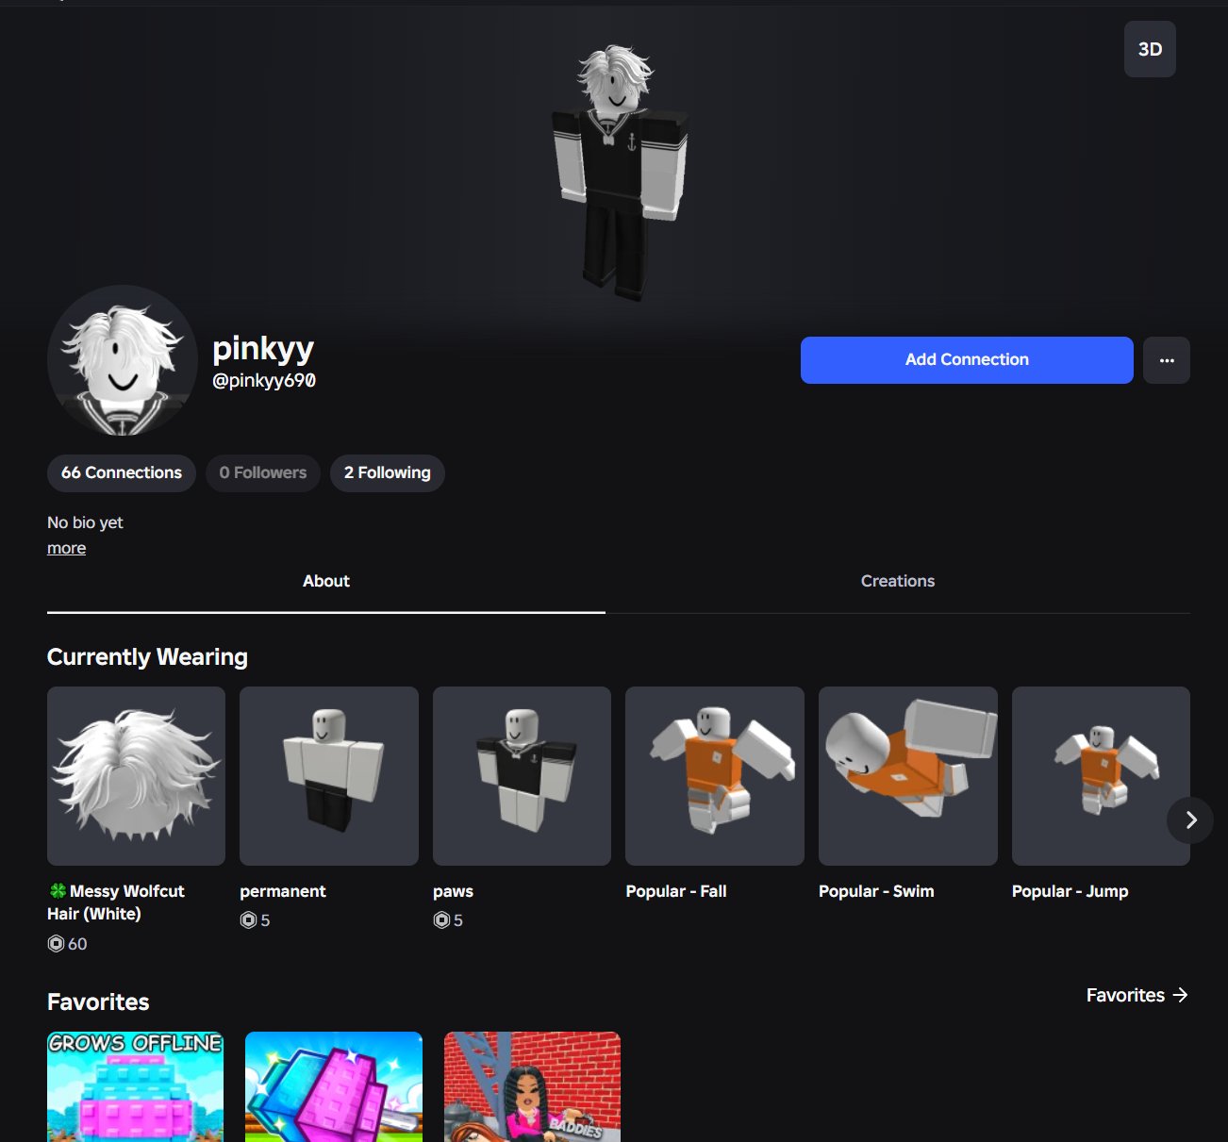Screen dimensions: 1228x1142
Task: Click the 5 Robux price under permanent
Action: click(x=256, y=920)
